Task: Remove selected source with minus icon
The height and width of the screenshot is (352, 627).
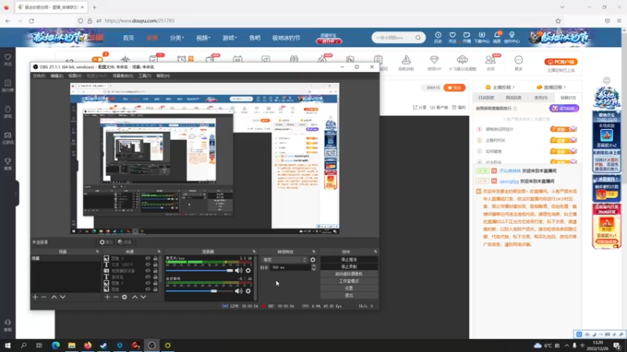Action: point(115,297)
